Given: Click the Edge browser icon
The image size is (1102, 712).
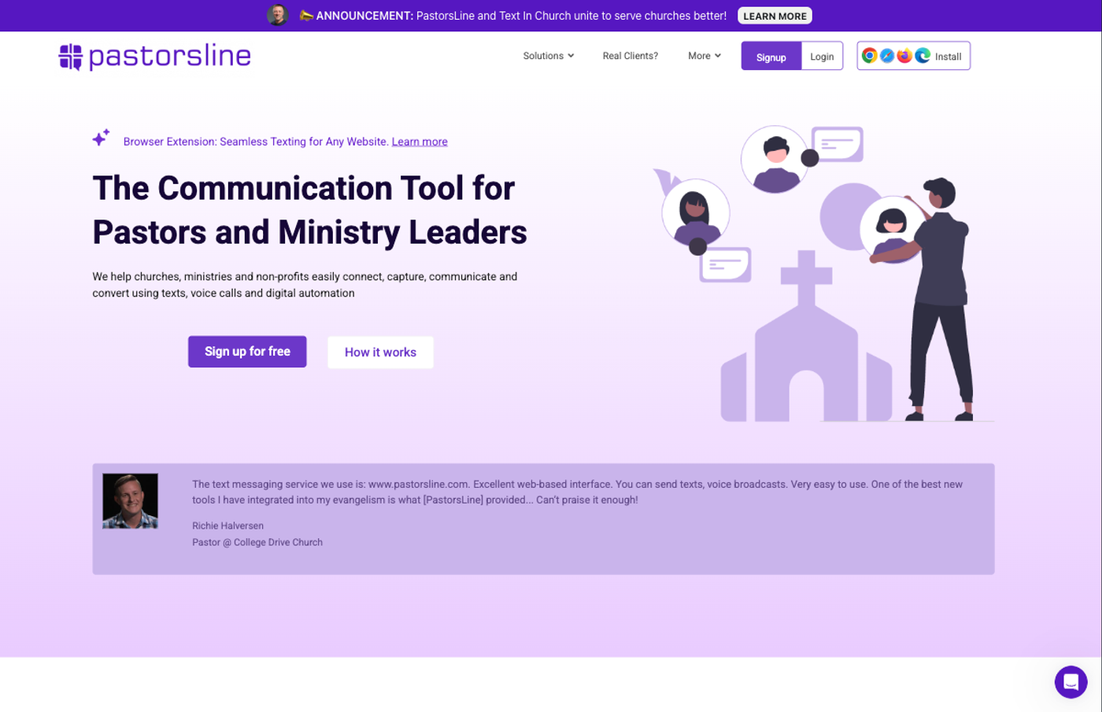Looking at the screenshot, I should (x=923, y=55).
